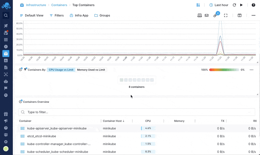The image size is (260, 155).
Task: Enter fullscreen with the expand icon
Action: tap(226, 15)
